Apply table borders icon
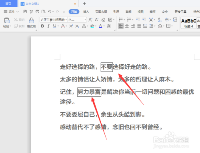200x153 pixels. [x=168, y=26]
